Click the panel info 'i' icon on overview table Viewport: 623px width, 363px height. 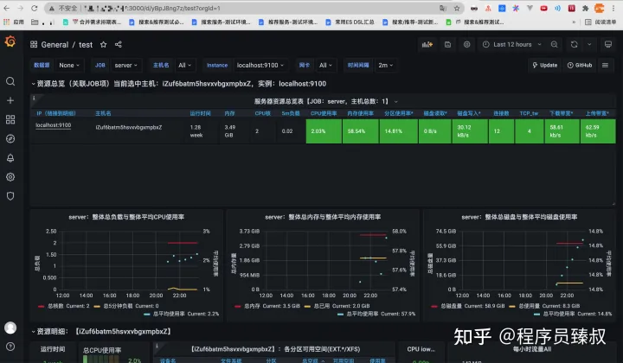click(34, 98)
